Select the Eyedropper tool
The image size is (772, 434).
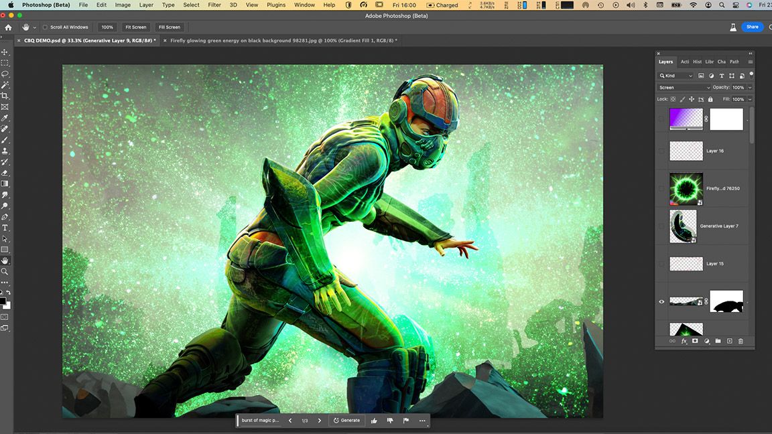[x=5, y=118]
